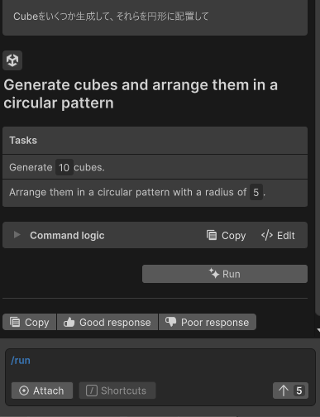
Task: Click the Unity assistant avatar icon
Action: (12, 60)
